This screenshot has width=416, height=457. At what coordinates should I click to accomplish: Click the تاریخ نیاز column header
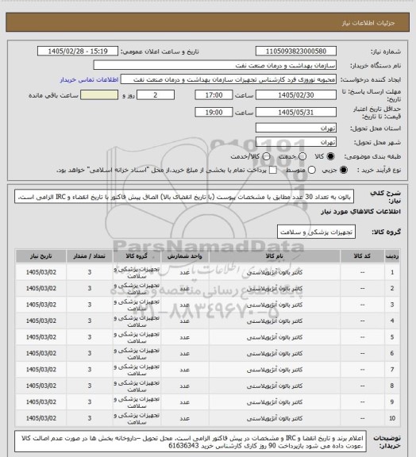(40, 256)
